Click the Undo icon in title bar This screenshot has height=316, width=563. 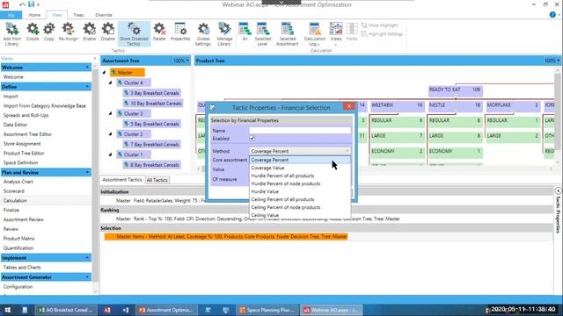22,4
